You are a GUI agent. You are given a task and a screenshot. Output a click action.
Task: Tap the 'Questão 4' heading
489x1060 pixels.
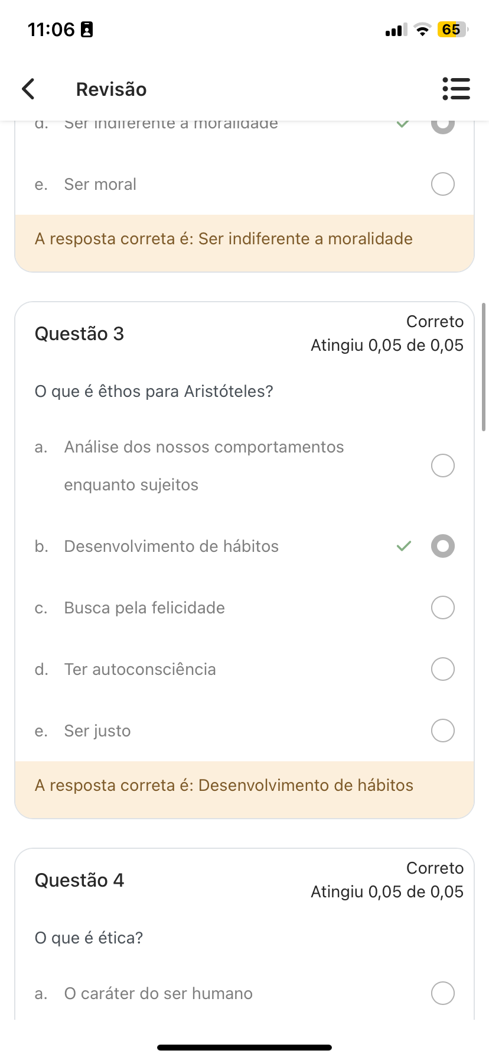click(x=80, y=880)
